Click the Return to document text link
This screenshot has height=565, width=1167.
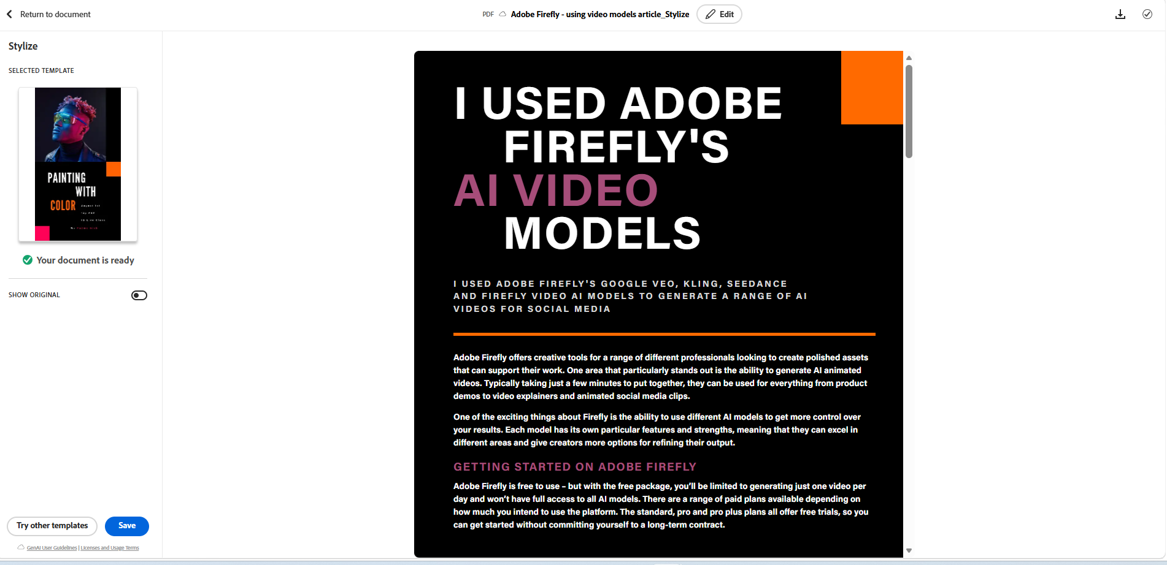pyautogui.click(x=55, y=14)
